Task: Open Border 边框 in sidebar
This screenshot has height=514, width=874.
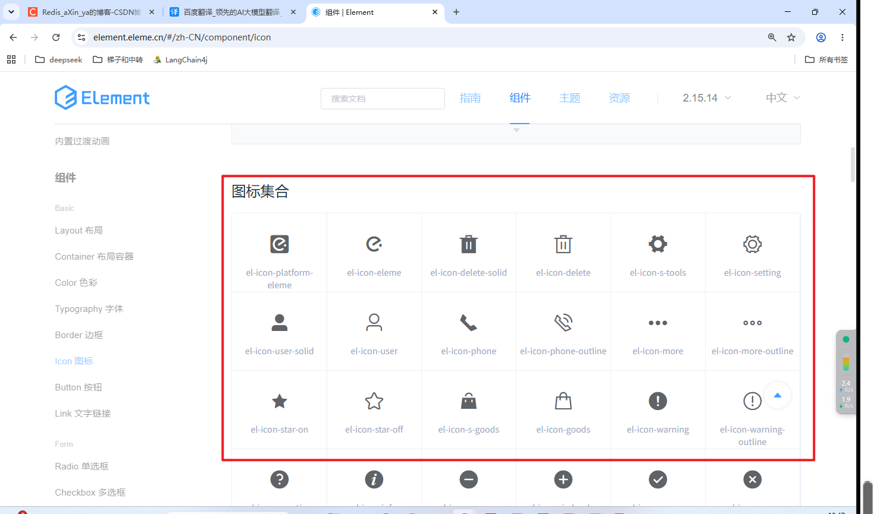Action: coord(79,335)
